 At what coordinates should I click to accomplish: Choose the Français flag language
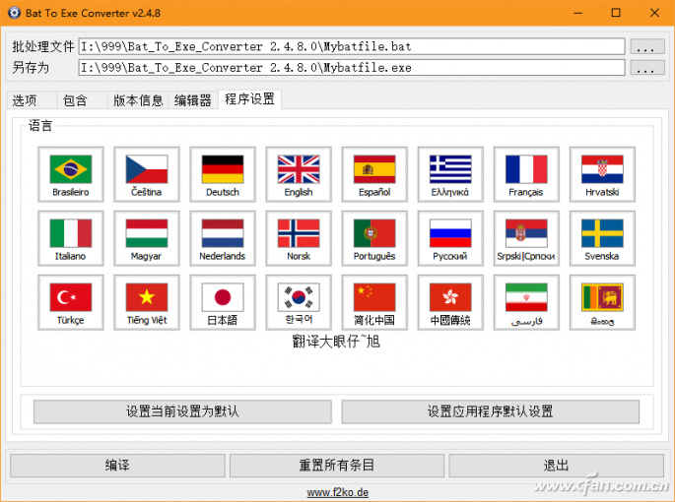(526, 174)
